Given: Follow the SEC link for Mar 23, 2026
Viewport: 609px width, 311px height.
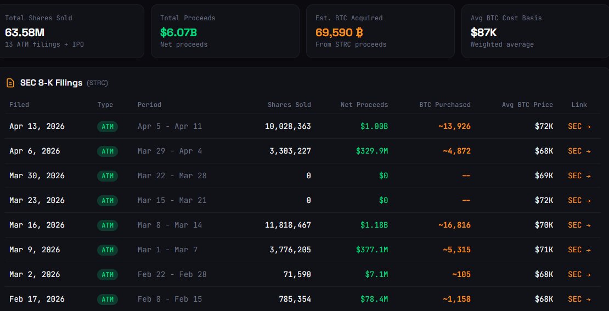Looking at the screenshot, I should (579, 200).
